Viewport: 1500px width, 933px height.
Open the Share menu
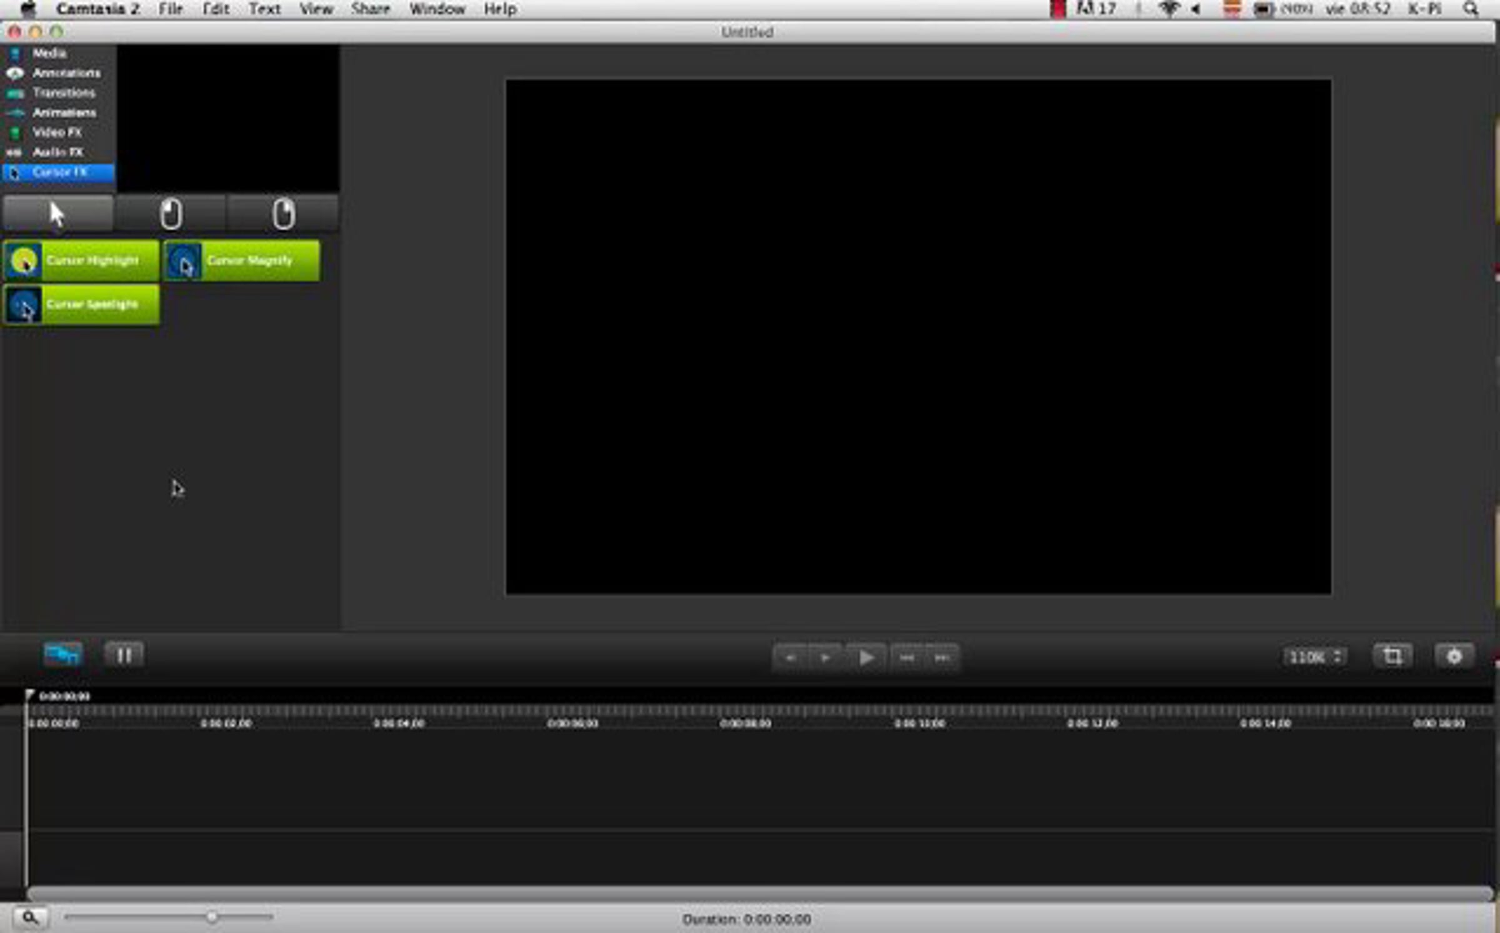pos(370,9)
